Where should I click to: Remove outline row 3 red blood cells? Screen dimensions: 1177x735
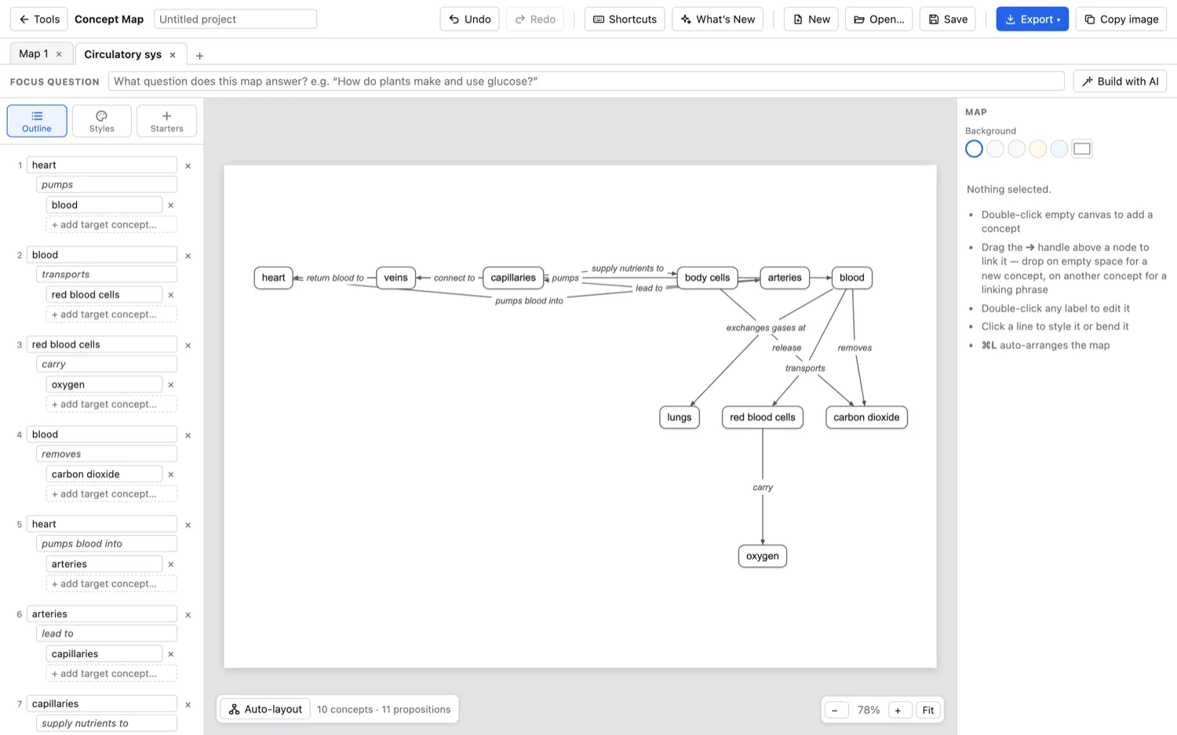tap(188, 345)
